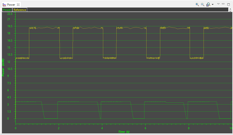Click the Power (mW) axis title
The image size is (233, 135).
point(3,67)
